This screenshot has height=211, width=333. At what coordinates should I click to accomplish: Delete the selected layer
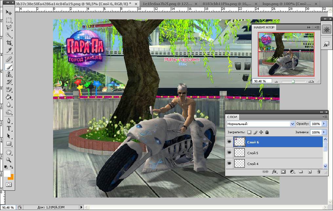[318, 171]
